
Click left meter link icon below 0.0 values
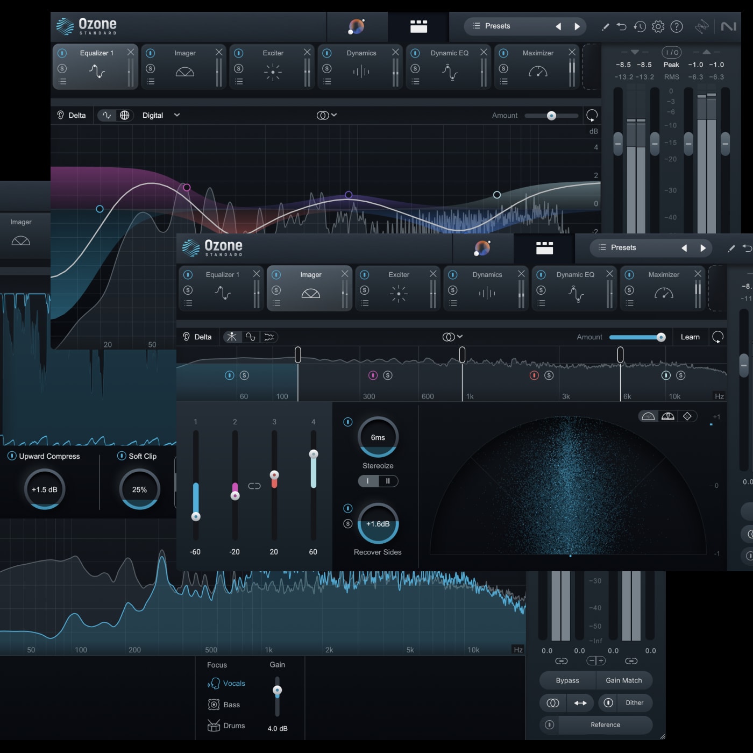tap(561, 660)
